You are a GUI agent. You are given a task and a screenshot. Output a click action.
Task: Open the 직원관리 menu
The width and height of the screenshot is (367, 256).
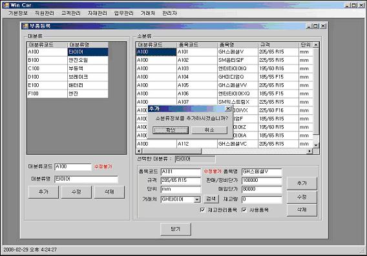click(44, 13)
